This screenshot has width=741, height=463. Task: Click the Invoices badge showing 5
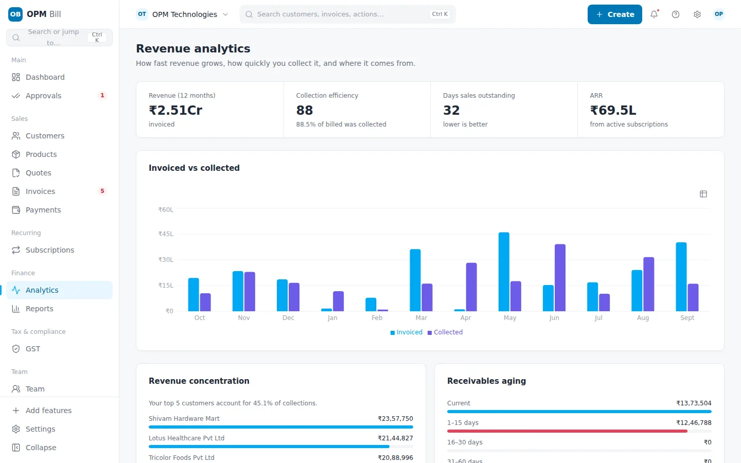click(x=102, y=191)
